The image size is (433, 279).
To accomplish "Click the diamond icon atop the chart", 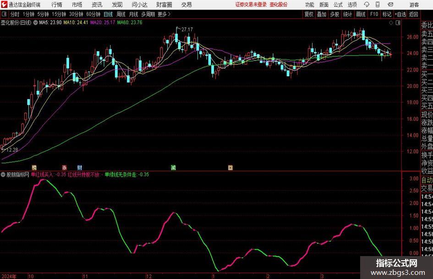I will 391,23.
